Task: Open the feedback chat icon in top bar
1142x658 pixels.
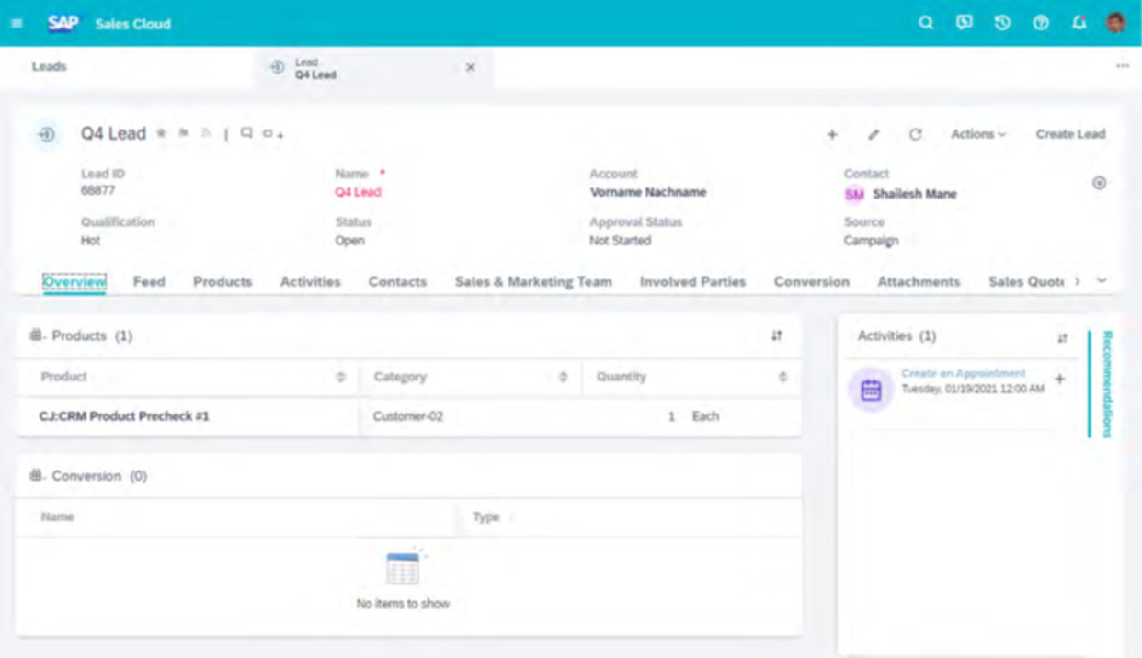Action: click(964, 23)
